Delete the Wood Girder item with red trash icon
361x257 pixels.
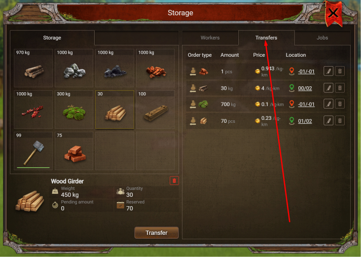pos(174,181)
